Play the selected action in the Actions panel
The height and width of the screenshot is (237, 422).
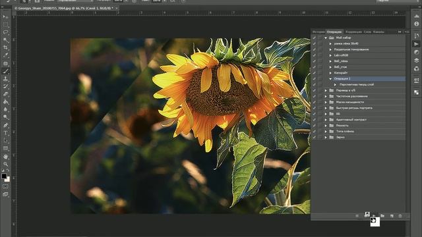click(x=374, y=216)
